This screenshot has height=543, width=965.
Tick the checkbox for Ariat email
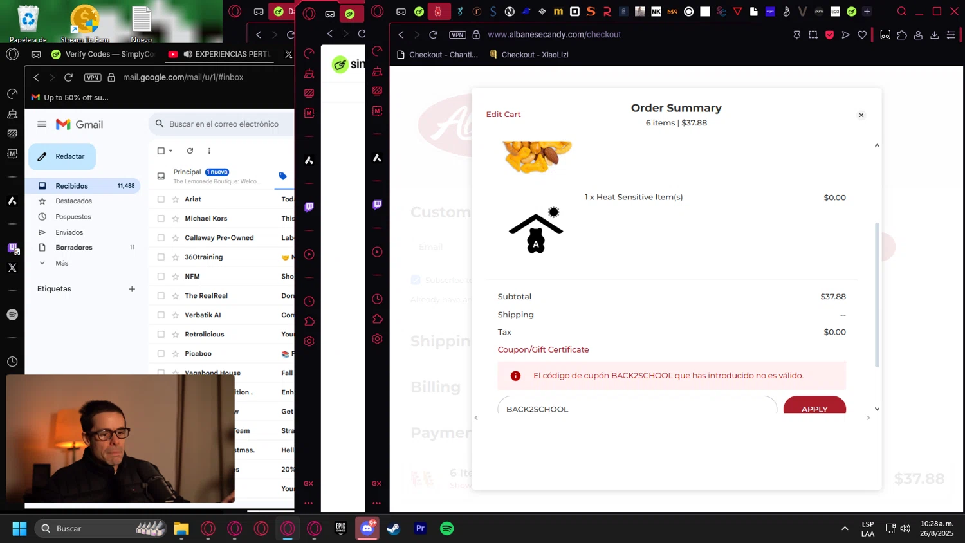pyautogui.click(x=161, y=199)
